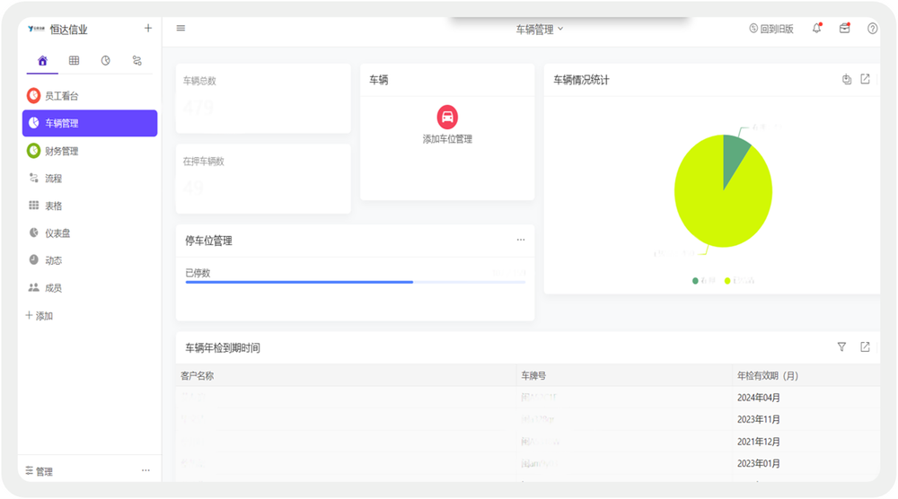Open more options beside 管理 at bottom
The height and width of the screenshot is (499, 898).
point(145,470)
